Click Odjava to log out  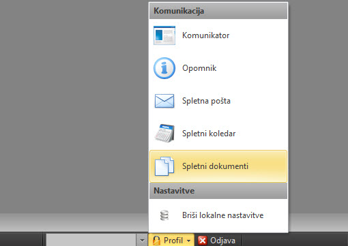pos(218,241)
